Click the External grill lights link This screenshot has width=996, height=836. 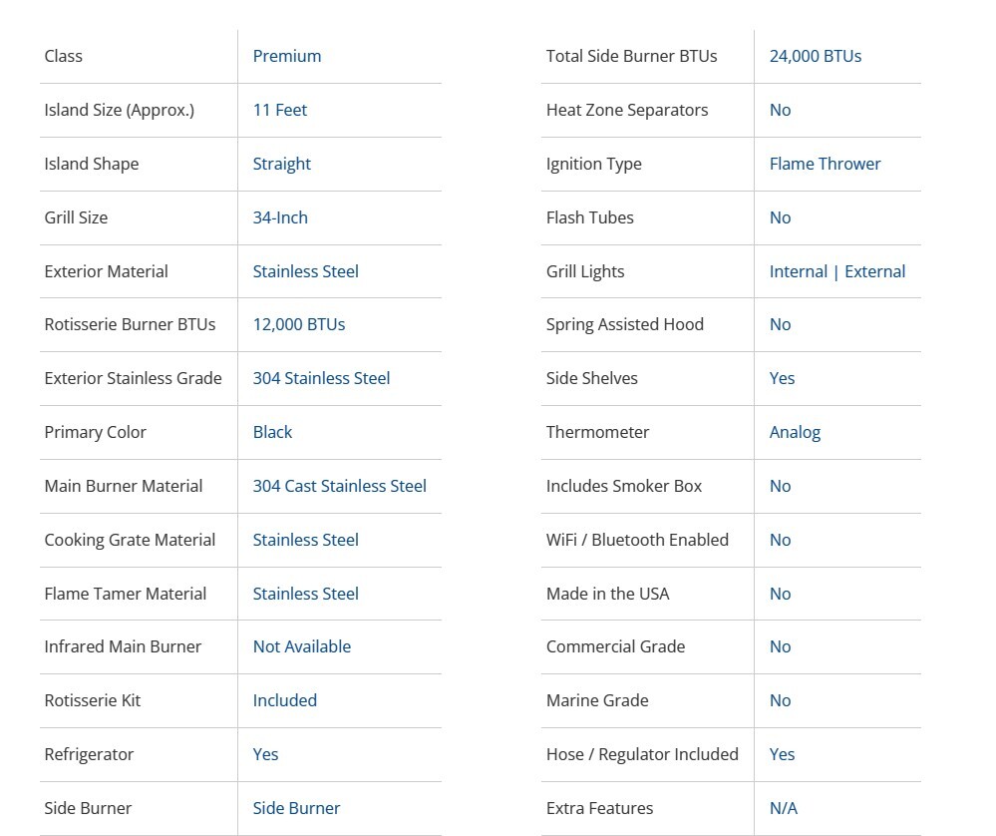click(875, 271)
